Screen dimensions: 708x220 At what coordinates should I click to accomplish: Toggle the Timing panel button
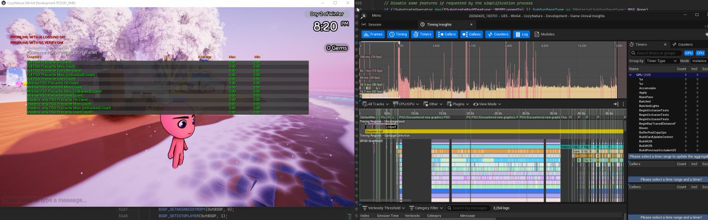(x=398, y=35)
